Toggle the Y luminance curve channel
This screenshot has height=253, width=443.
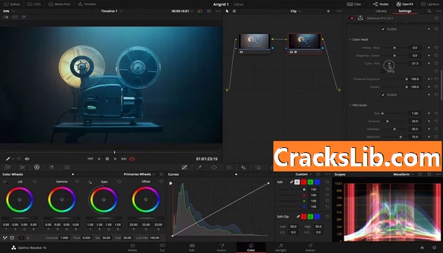point(297,182)
